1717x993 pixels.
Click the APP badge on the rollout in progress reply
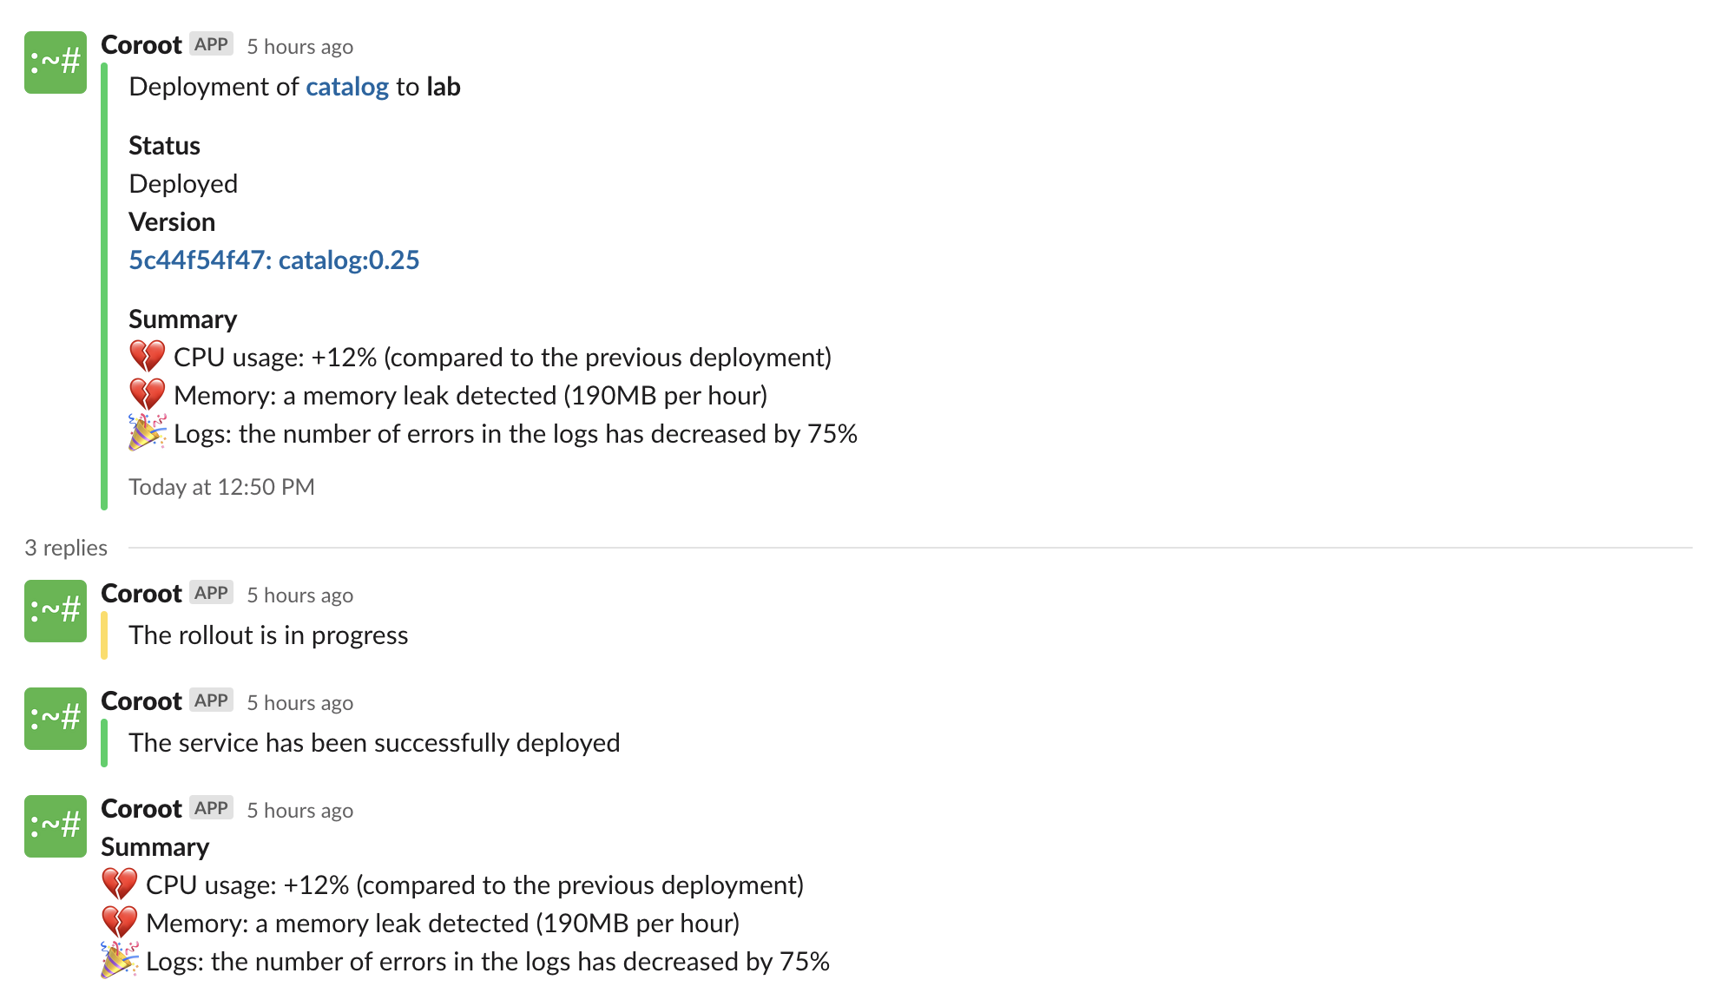[x=211, y=593]
